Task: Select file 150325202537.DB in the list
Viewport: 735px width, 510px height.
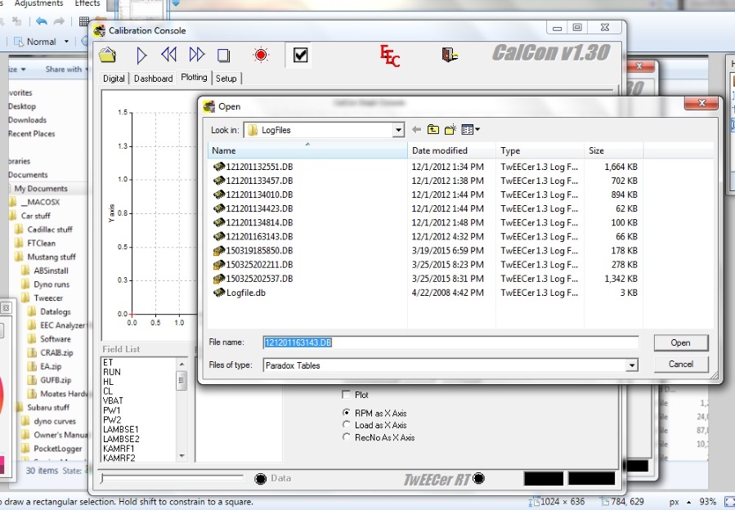Action: point(259,279)
